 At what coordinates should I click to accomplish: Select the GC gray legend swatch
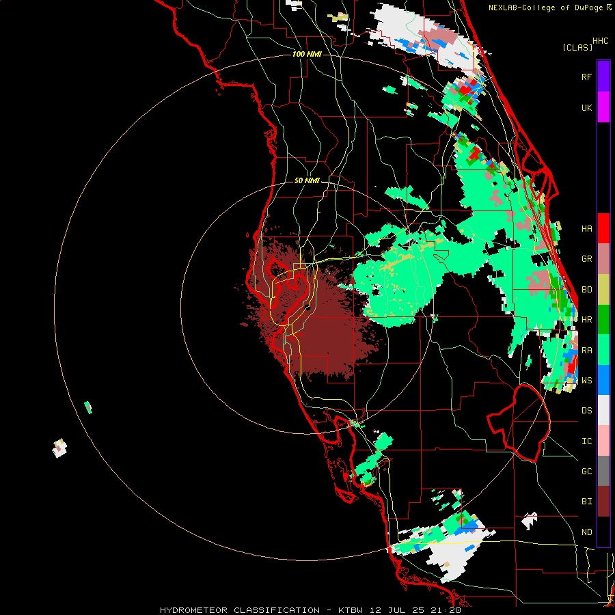coord(603,471)
